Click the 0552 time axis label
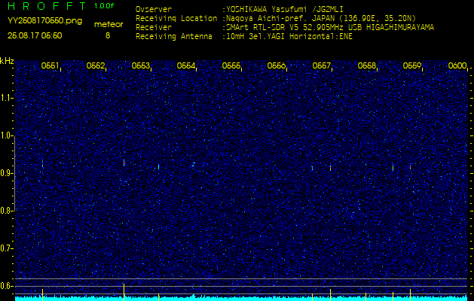This screenshot has height=301, width=474. pyautogui.click(x=95, y=65)
